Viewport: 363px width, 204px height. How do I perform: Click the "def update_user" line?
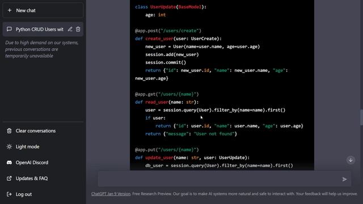click(x=192, y=158)
